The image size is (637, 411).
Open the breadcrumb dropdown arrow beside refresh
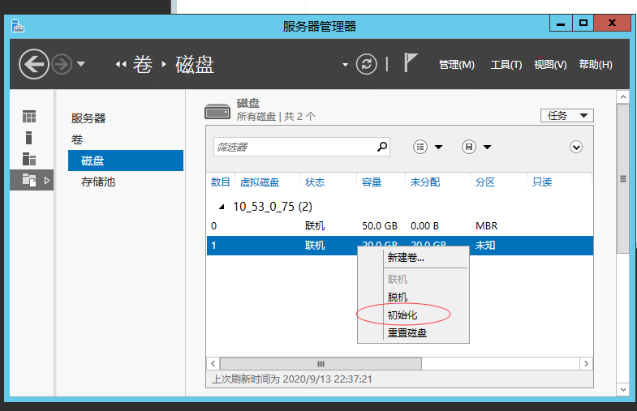[x=345, y=65]
